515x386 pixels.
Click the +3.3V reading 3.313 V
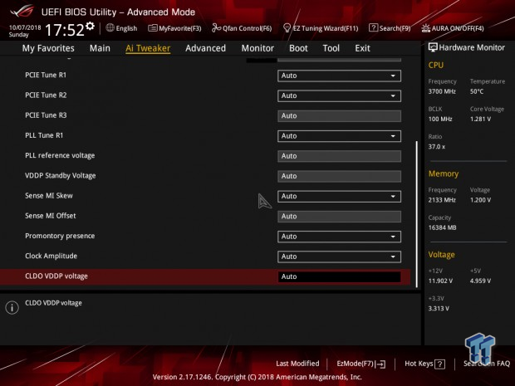pos(439,309)
